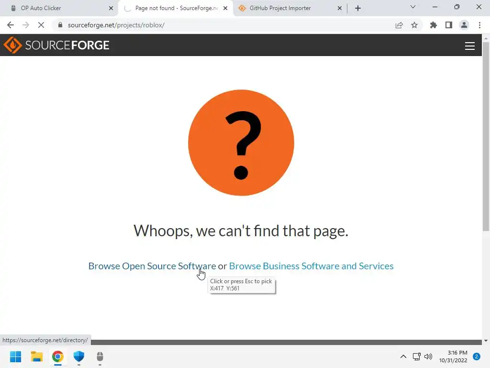This screenshot has width=490, height=368.
Task: Open the OP Auto Clicker taskbar icon
Action: click(100, 356)
